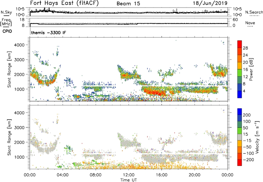Click the 'Beam 15' label
Image resolution: width=263 pixels, height=182 pixels.
[x=128, y=4]
